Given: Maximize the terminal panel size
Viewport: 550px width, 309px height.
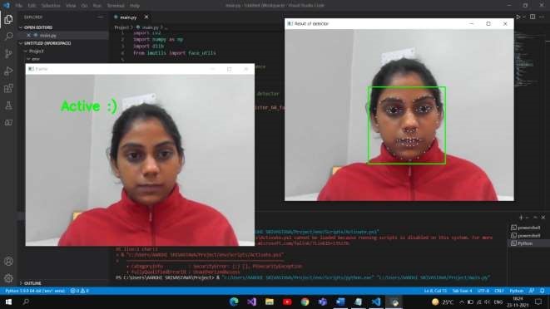Looking at the screenshot, I should [535, 218].
